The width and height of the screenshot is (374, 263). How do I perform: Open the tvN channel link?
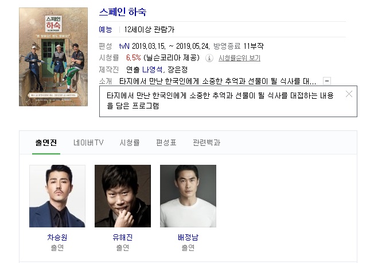pos(124,46)
